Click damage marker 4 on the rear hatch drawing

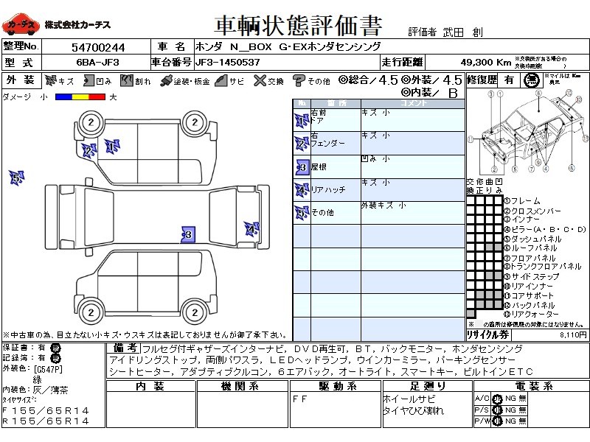pyautogui.click(x=251, y=229)
